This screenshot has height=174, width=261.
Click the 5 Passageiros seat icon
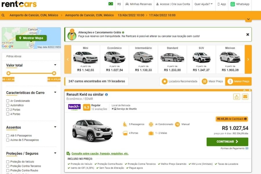tap(125, 124)
